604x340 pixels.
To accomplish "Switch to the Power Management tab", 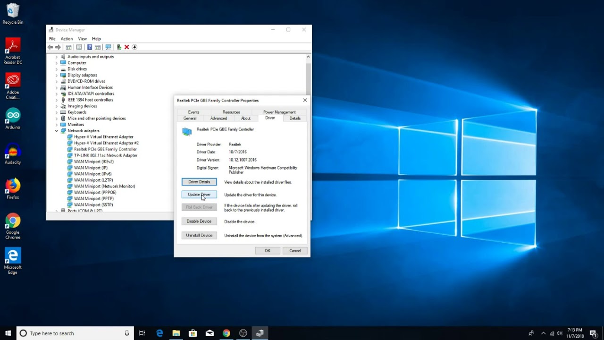I will coord(279,112).
